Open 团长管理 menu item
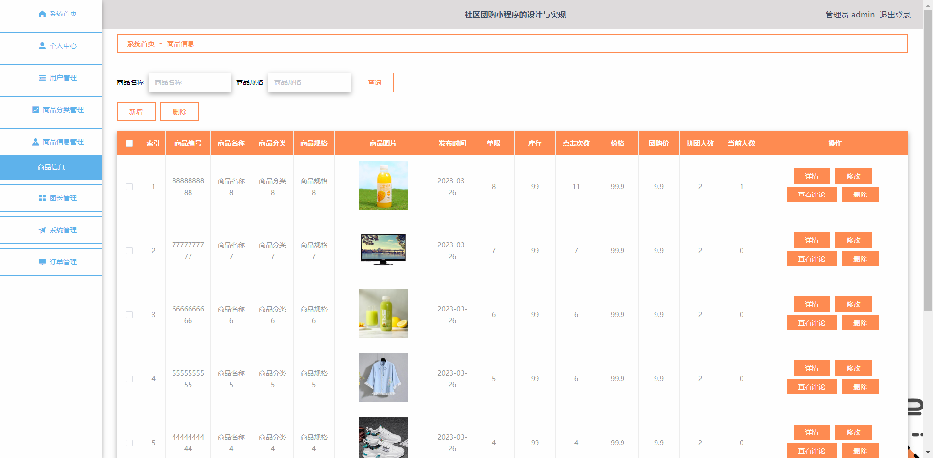Image resolution: width=933 pixels, height=458 pixels. tap(51, 198)
